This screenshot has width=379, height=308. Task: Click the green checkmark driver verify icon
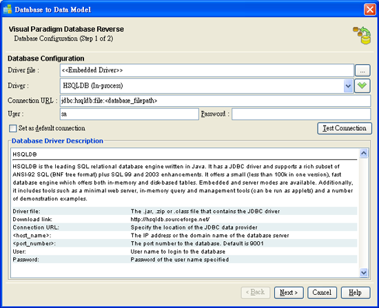pyautogui.click(x=362, y=86)
